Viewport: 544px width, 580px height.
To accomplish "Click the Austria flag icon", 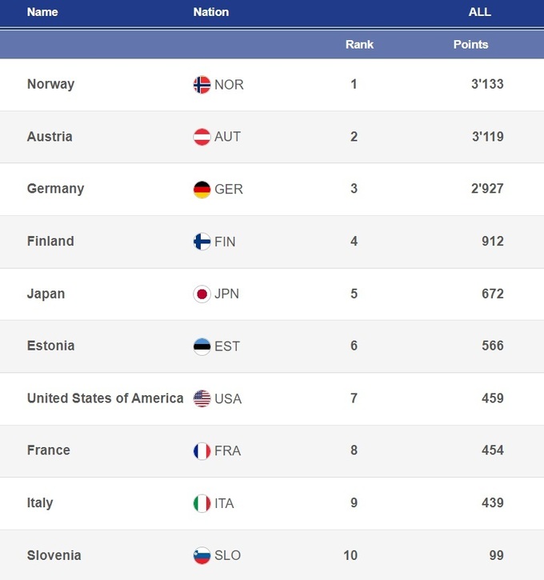I will (x=202, y=137).
